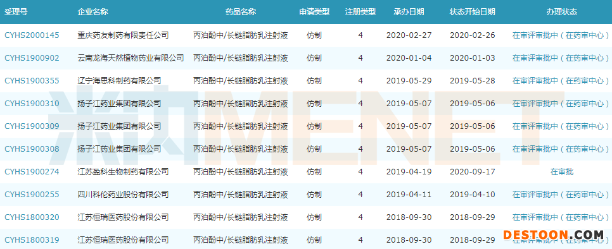Open acceptance number CYHS1800319
612x249 pixels.
(x=32, y=240)
